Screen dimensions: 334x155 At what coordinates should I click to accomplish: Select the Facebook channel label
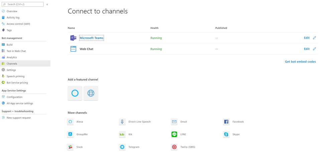click(238, 122)
